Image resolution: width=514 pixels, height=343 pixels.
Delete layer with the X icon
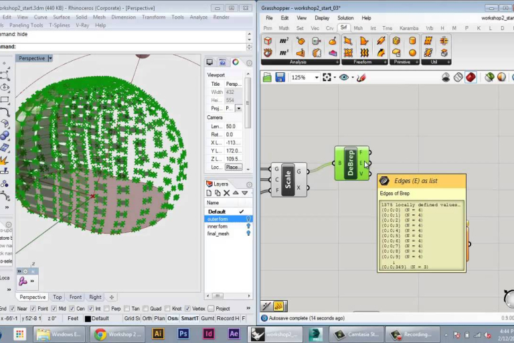226,193
